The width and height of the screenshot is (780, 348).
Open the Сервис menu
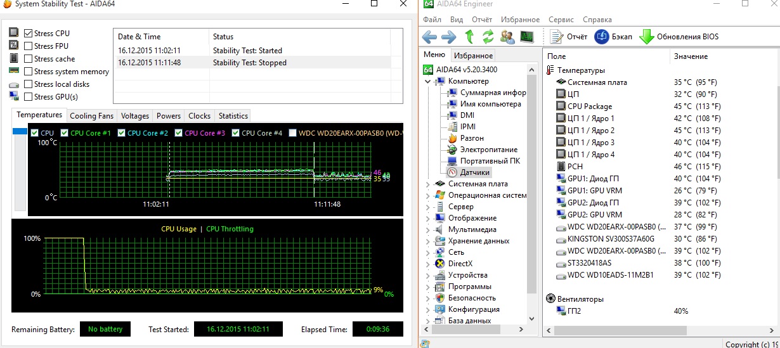coord(561,20)
